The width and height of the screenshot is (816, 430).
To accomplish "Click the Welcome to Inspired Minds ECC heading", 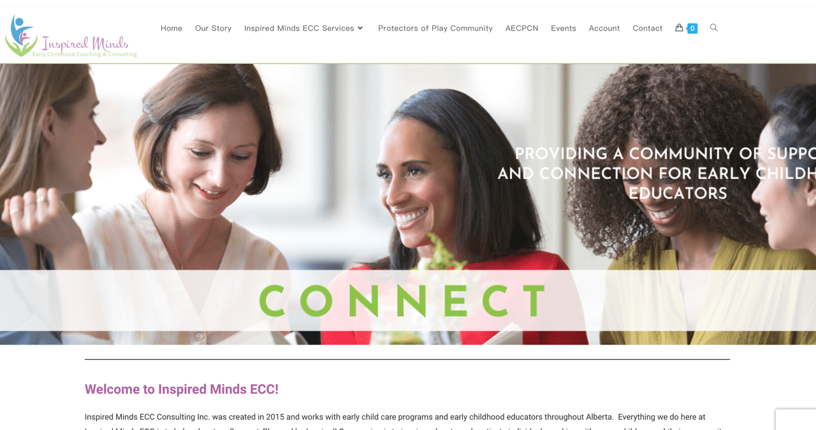I will pyautogui.click(x=182, y=389).
